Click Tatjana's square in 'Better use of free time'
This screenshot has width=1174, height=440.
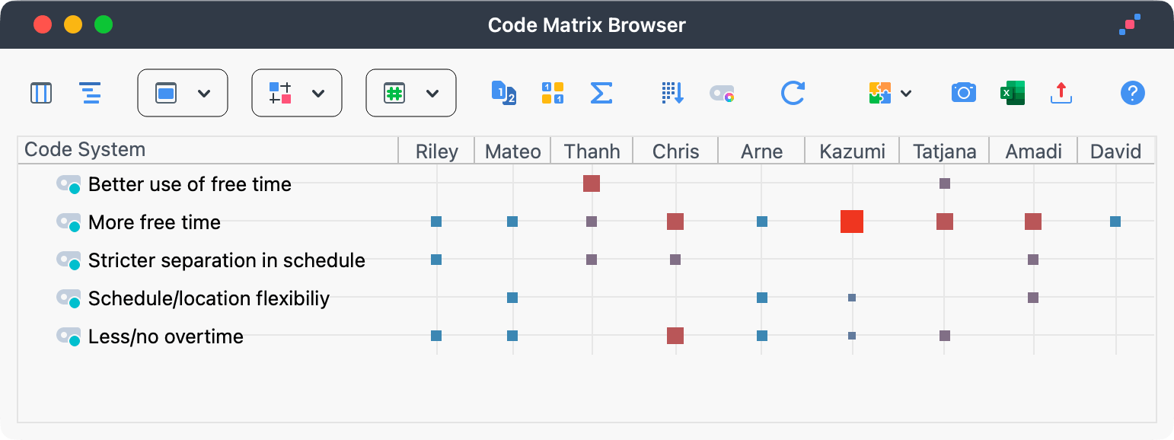click(x=945, y=183)
